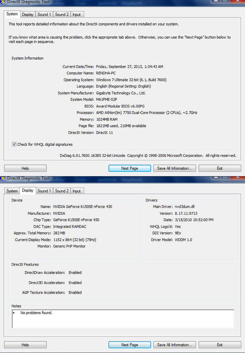
Task: Click No problems found note
Action: 37,313
